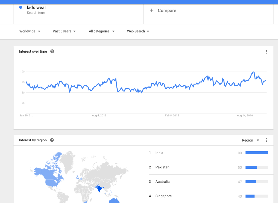Open the Region view dropdown
Screen dimensions: 278x203
[251, 140]
